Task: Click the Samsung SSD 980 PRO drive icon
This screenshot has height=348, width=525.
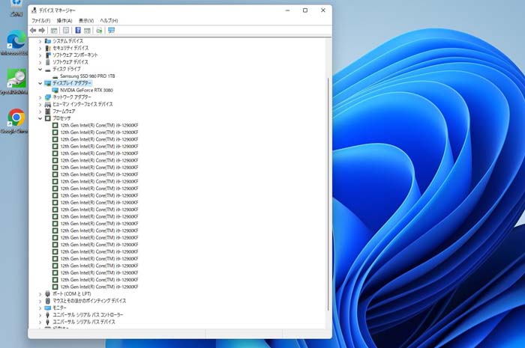Action: click(55, 76)
